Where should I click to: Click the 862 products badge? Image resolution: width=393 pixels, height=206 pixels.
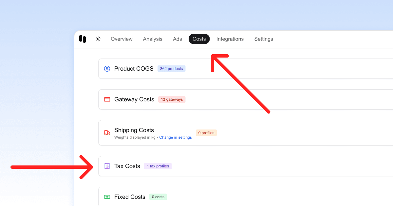point(171,68)
